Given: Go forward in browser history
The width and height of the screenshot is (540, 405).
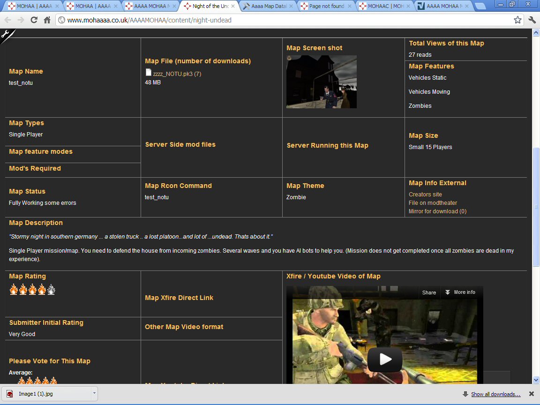Looking at the screenshot, I should coord(21,20).
